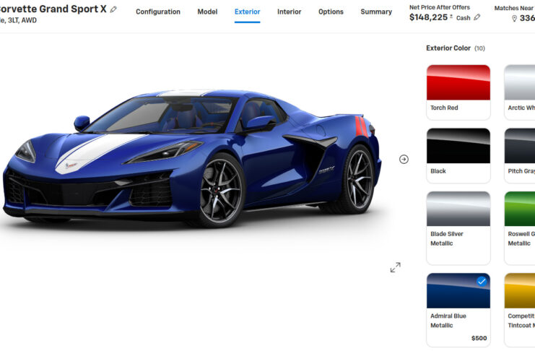View the Summary tab
The width and height of the screenshot is (535, 351).
(x=376, y=12)
